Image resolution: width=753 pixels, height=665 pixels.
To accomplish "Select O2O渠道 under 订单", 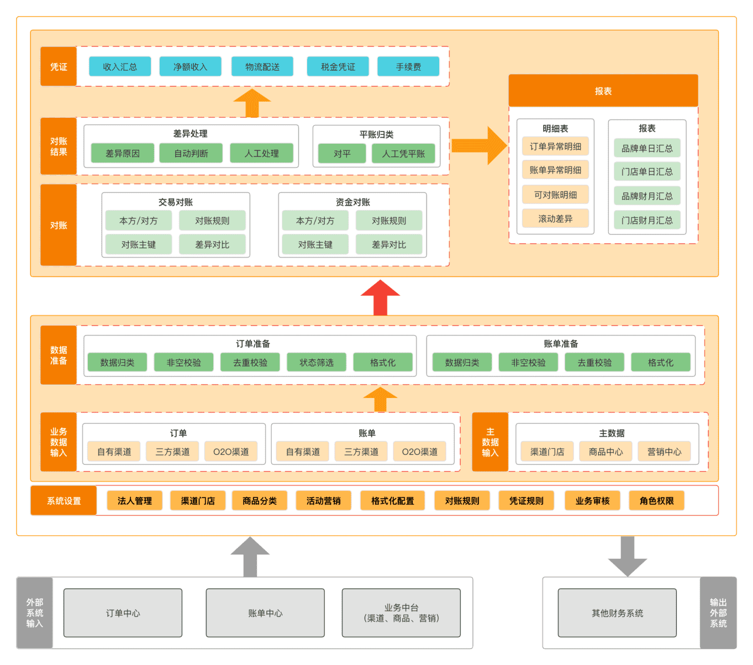I will pos(231,452).
